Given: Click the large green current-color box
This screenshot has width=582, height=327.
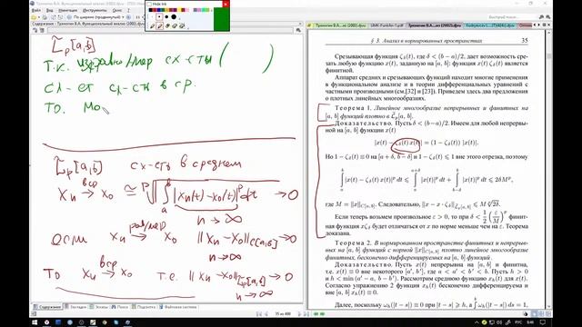Looking at the screenshot, I should [221, 19].
